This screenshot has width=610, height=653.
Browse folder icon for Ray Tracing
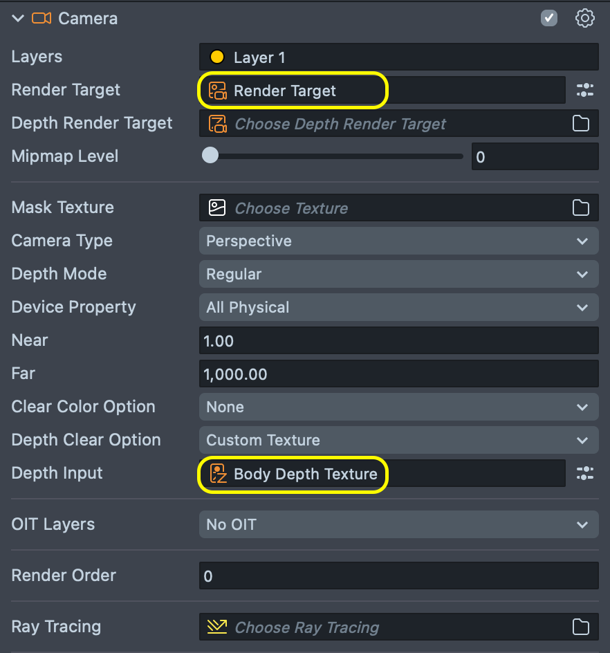click(581, 627)
